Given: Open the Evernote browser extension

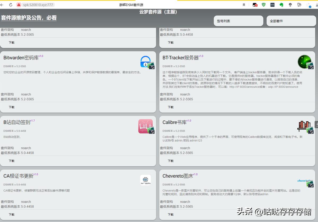Looking at the screenshot, I should 281,4.
